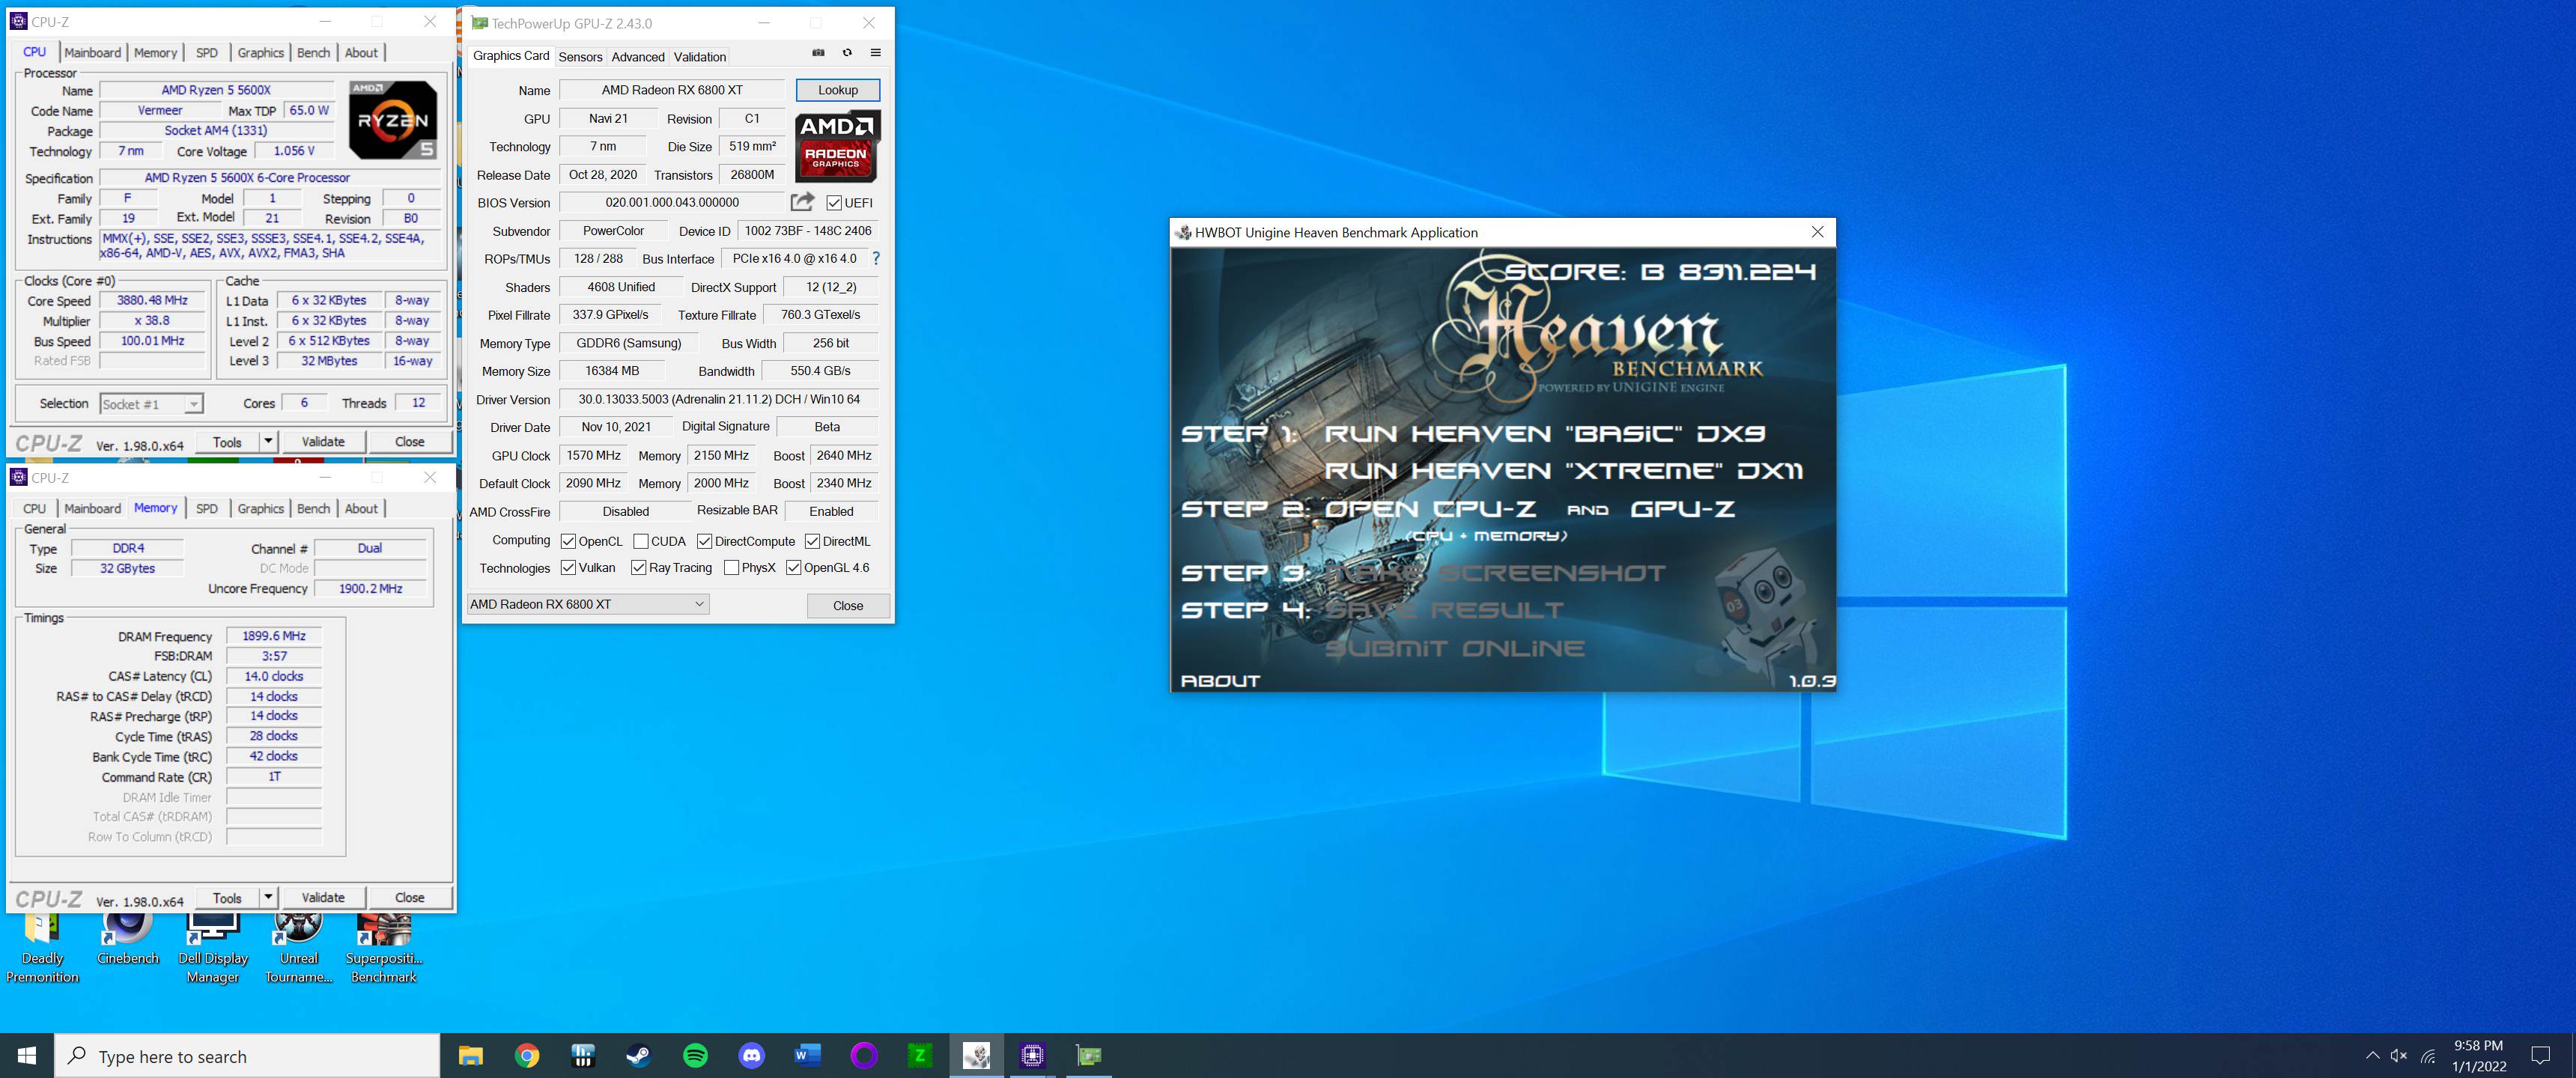Click ABOUT in the Heaven benchmark window
2576x1078 pixels.
coord(1220,681)
